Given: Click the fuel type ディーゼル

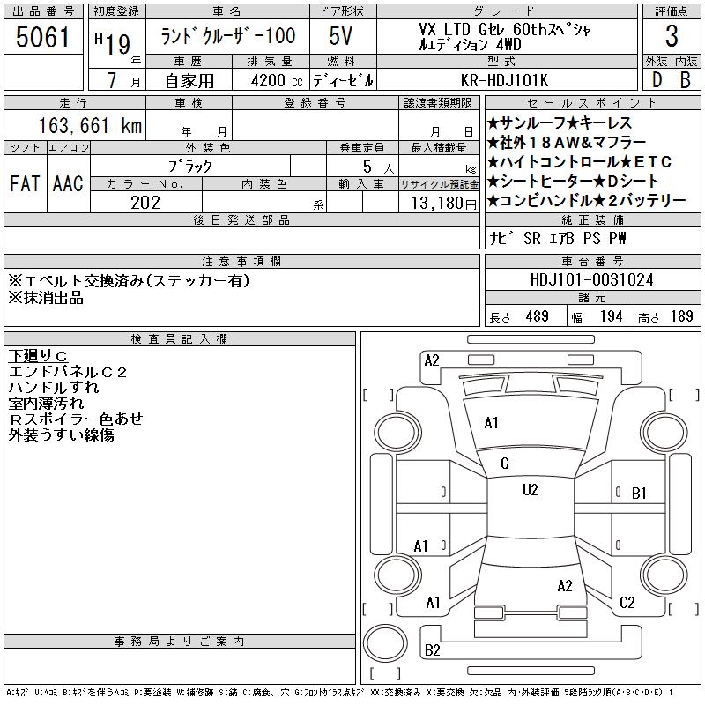Looking at the screenshot, I should click(x=343, y=80).
